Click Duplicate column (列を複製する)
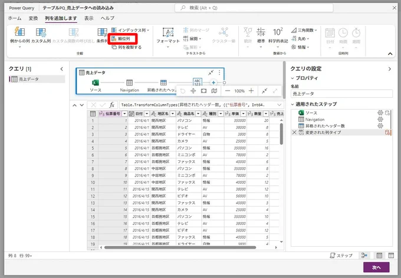This screenshot has width=401, height=278. 127,47
